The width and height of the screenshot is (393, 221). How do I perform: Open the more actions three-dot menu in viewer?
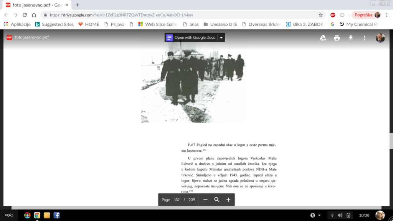[x=364, y=38]
